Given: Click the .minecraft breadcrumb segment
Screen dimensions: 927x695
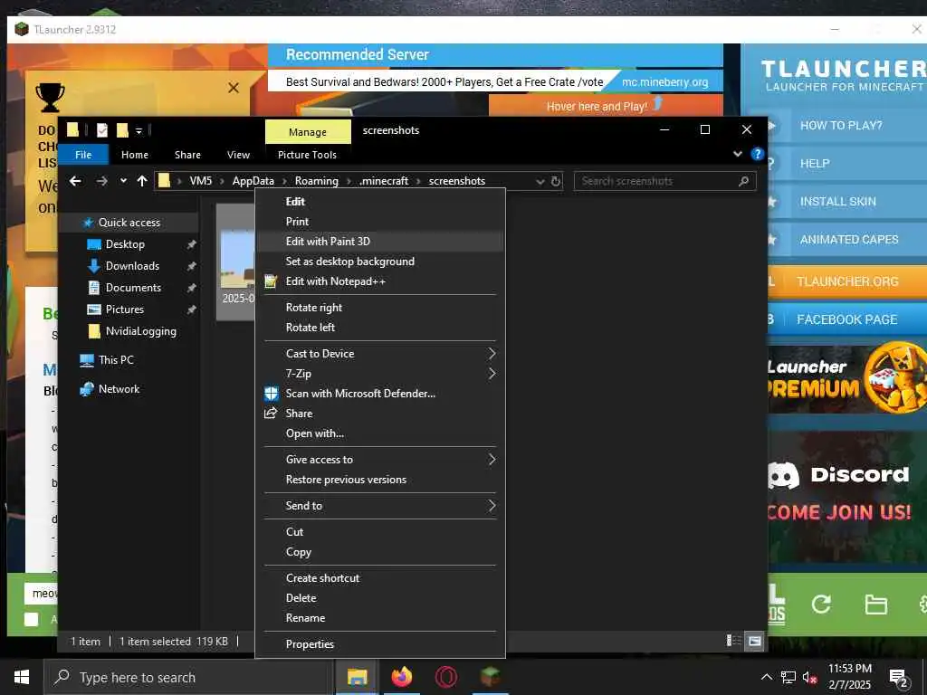Looking at the screenshot, I should [384, 181].
